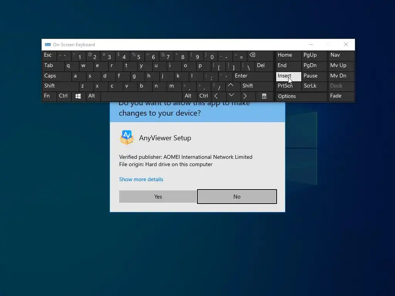Viewport: 395px width, 296px height.
Task: Toggle the left Alt key
Action: (x=93, y=96)
